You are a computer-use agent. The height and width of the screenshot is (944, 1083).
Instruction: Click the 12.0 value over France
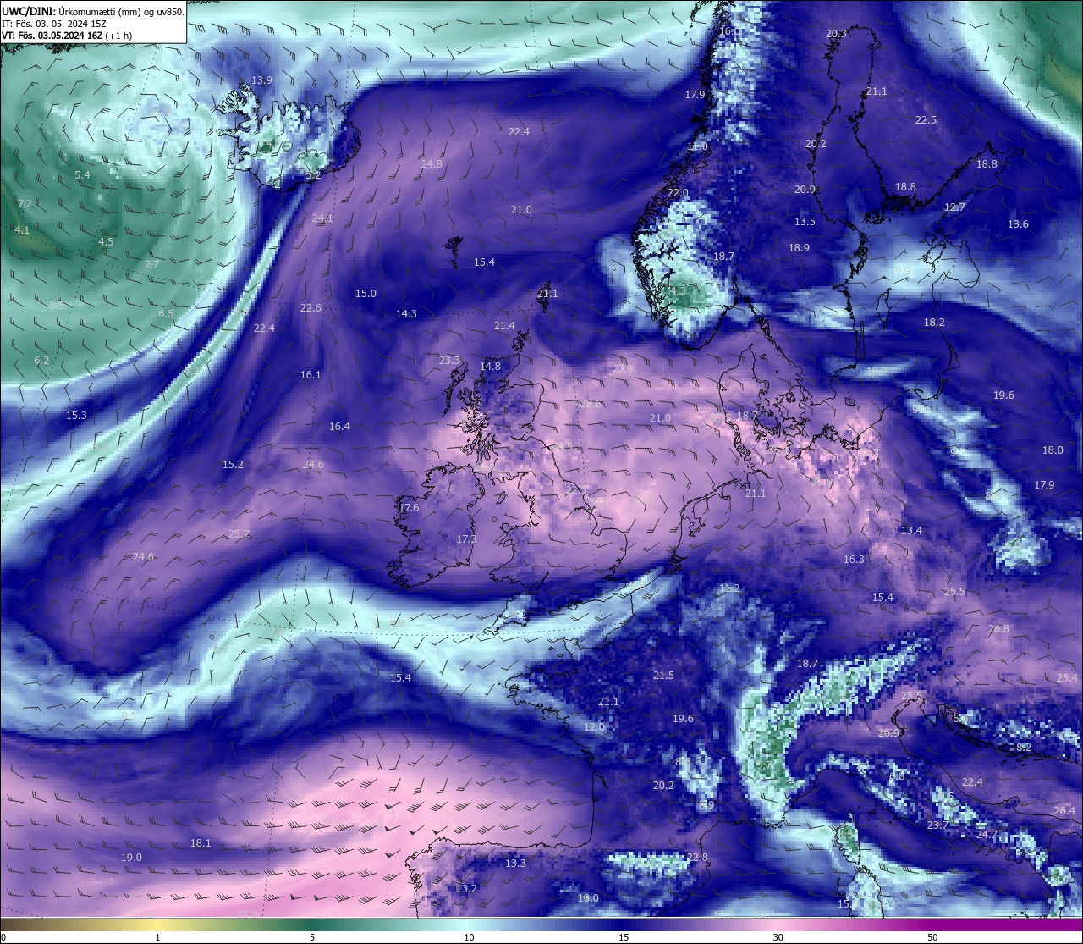pos(594,727)
